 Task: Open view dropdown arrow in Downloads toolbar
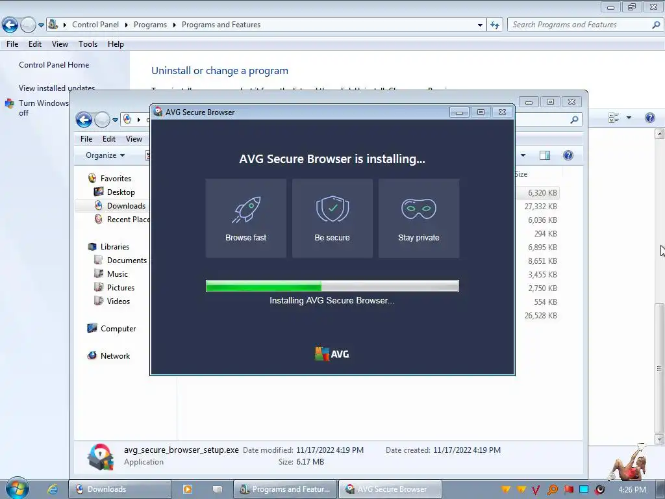pyautogui.click(x=523, y=155)
